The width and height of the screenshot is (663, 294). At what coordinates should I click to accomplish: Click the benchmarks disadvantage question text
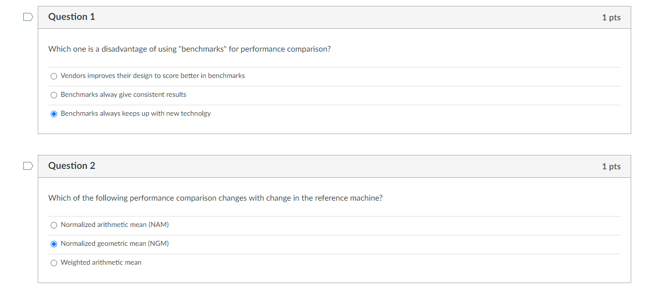coord(189,49)
